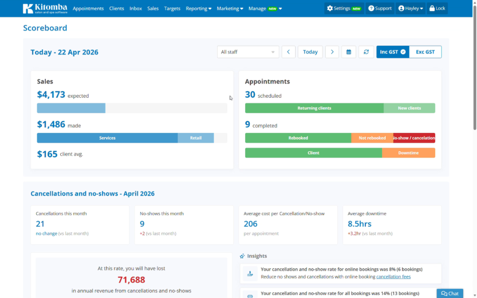Refresh the scoreboard data
The height and width of the screenshot is (298, 477).
coord(366,52)
